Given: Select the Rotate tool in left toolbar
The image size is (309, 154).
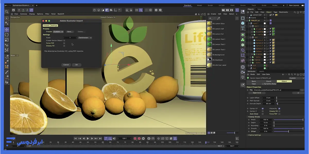Looking at the screenshot, I should tap(7, 35).
